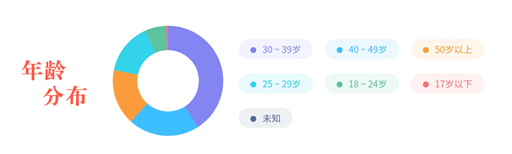The height and width of the screenshot is (154, 512).
Task: Toggle the 40~49岁 legend pill
Action: click(362, 49)
